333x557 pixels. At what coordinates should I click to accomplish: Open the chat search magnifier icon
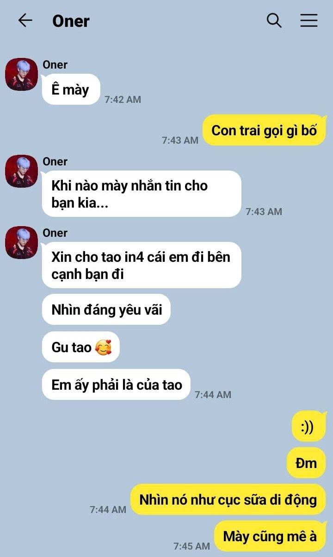(x=274, y=20)
